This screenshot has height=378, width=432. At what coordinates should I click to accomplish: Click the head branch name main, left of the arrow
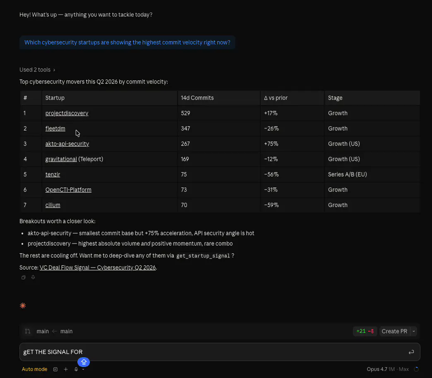point(43,331)
